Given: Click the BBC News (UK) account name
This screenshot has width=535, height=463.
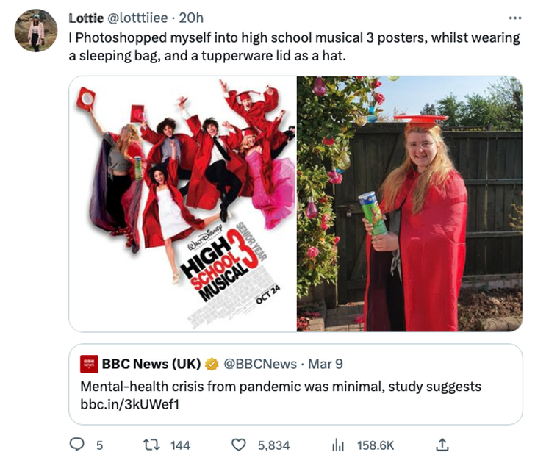Looking at the screenshot, I should tap(151, 364).
